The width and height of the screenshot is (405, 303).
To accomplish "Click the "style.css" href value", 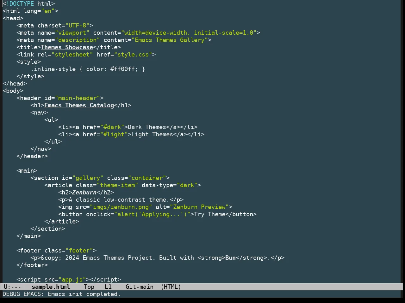I will (x=133, y=55).
